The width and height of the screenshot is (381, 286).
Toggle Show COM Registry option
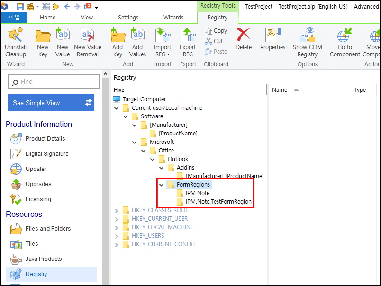click(308, 43)
